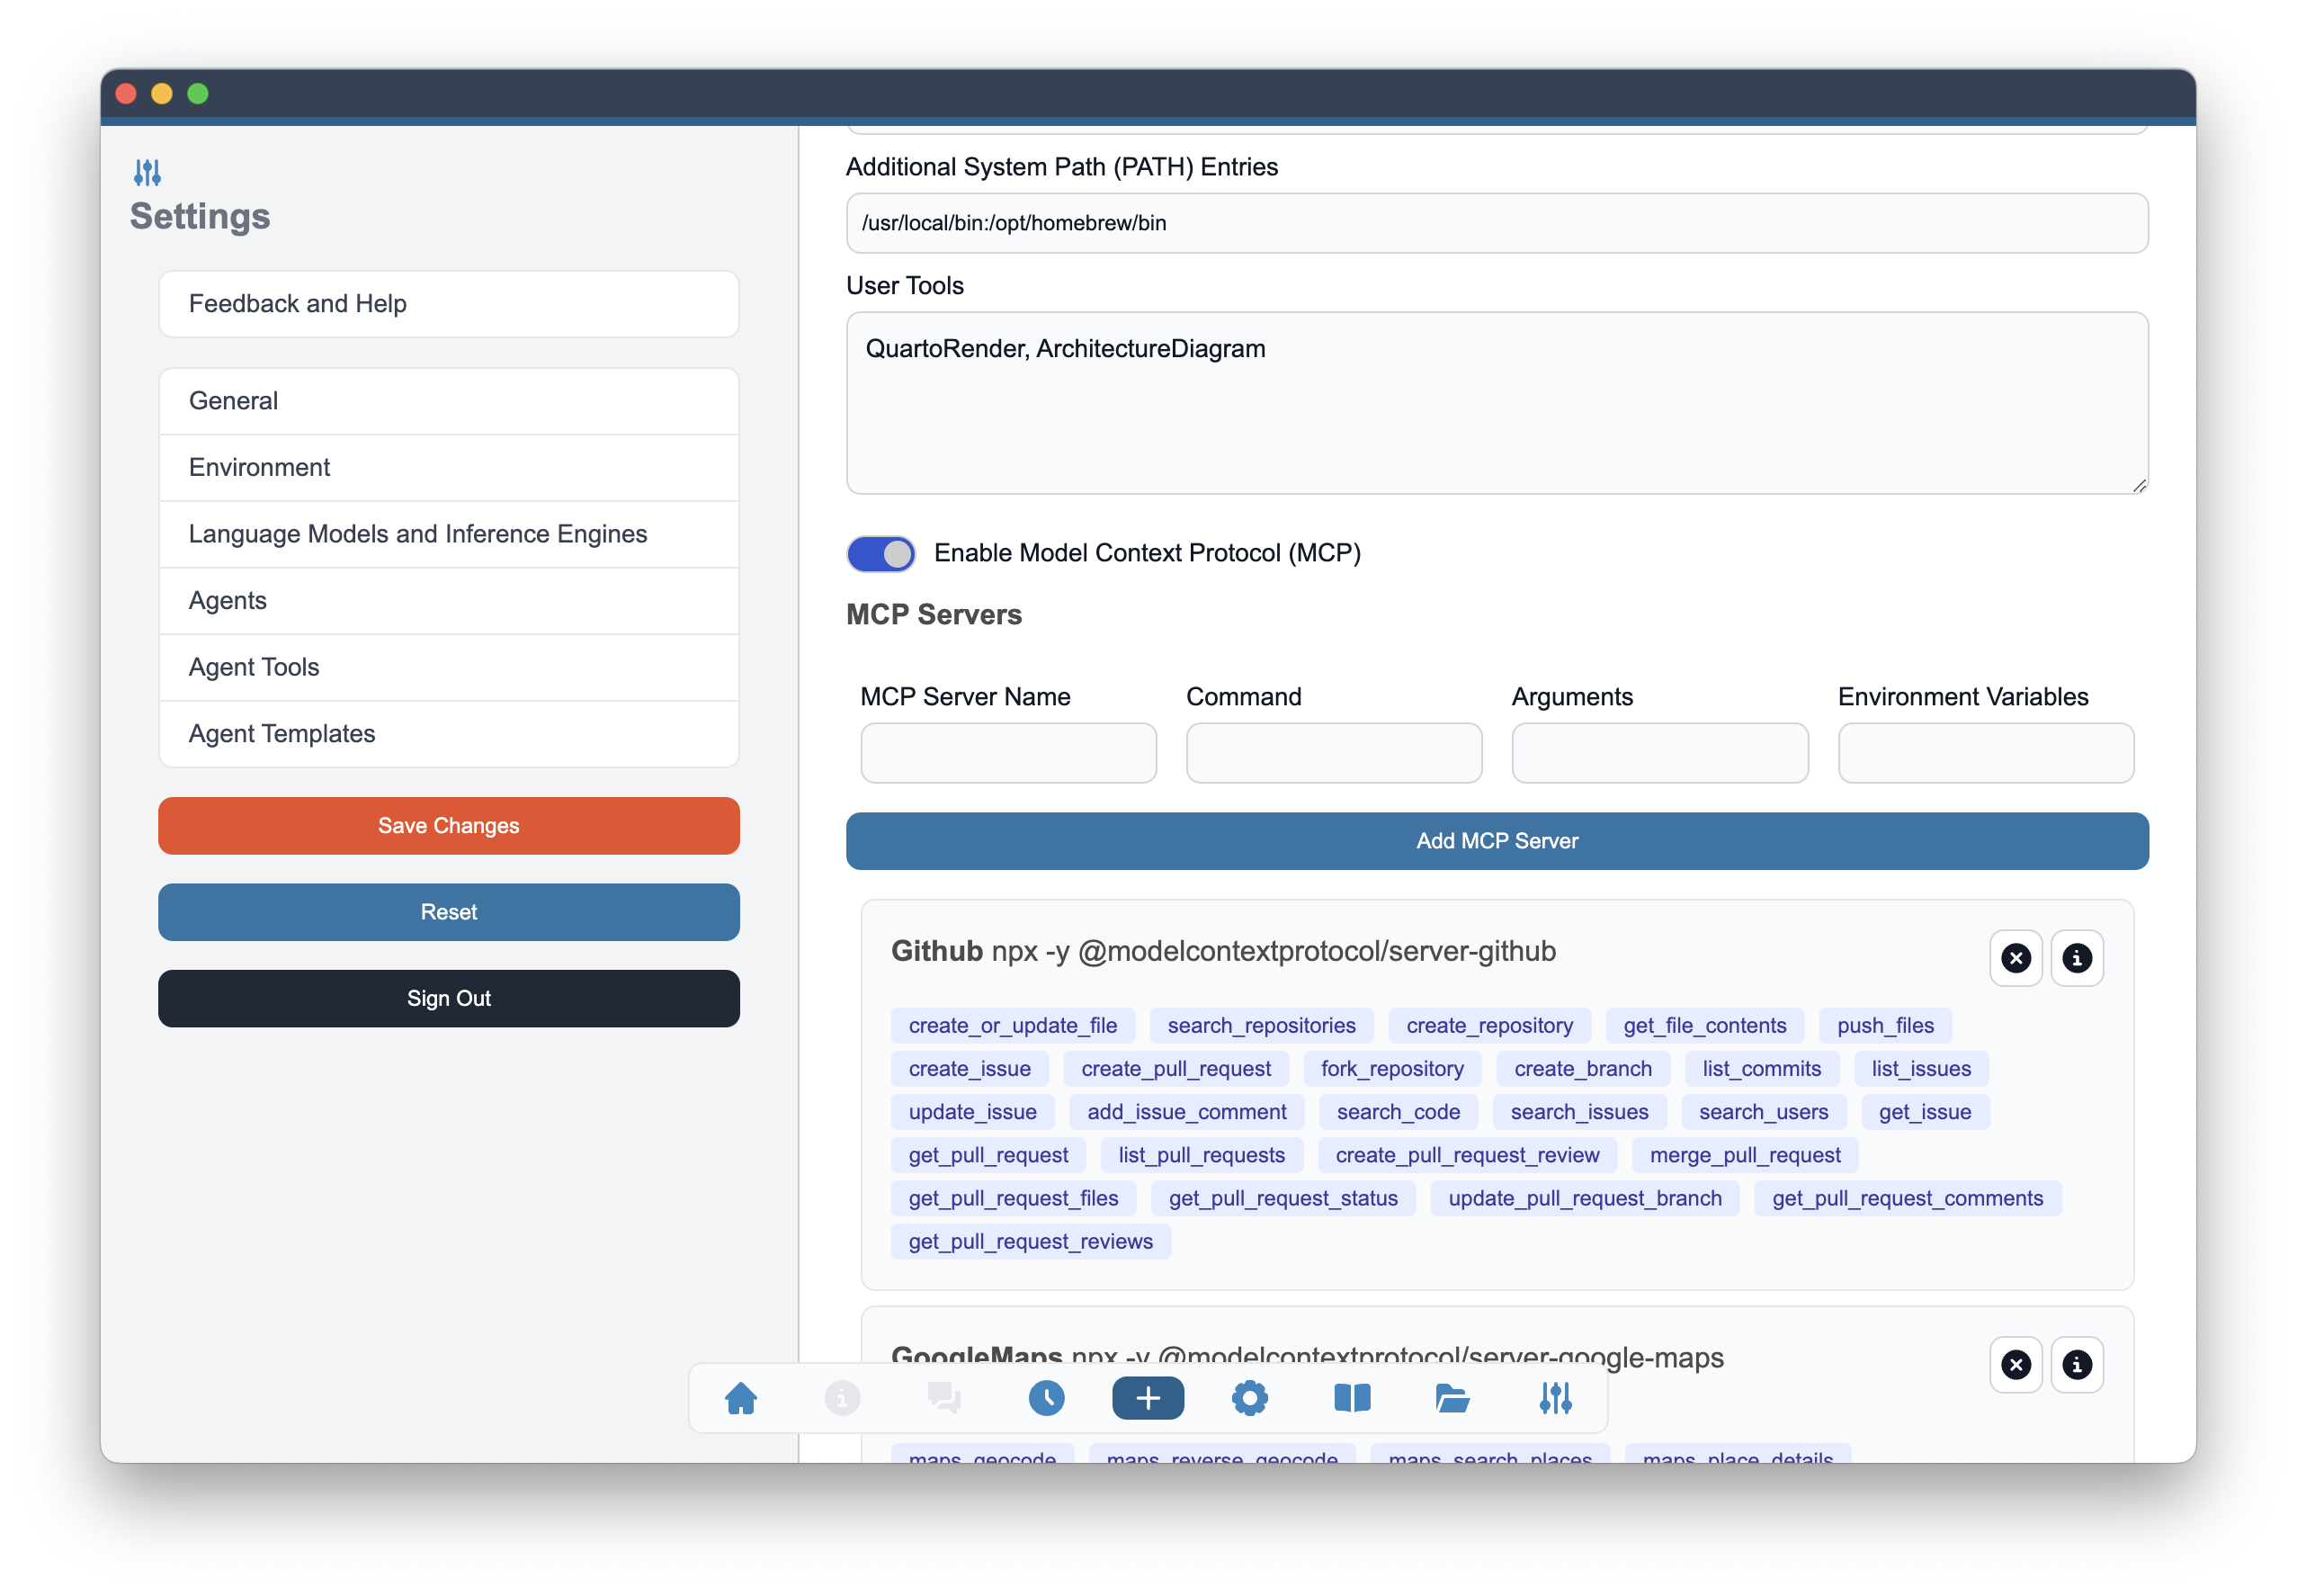
Task: Open the Agent Tools settings section
Action: coord(449,667)
